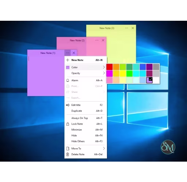Pick the golden yellow swatch in middle row
This screenshot has width=187, height=182.
116,74
